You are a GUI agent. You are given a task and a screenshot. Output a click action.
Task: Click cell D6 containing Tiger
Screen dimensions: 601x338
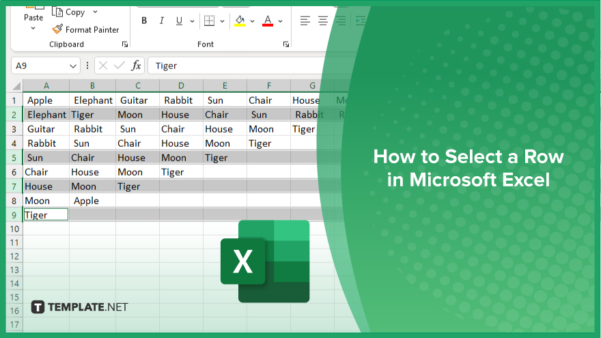[181, 172]
